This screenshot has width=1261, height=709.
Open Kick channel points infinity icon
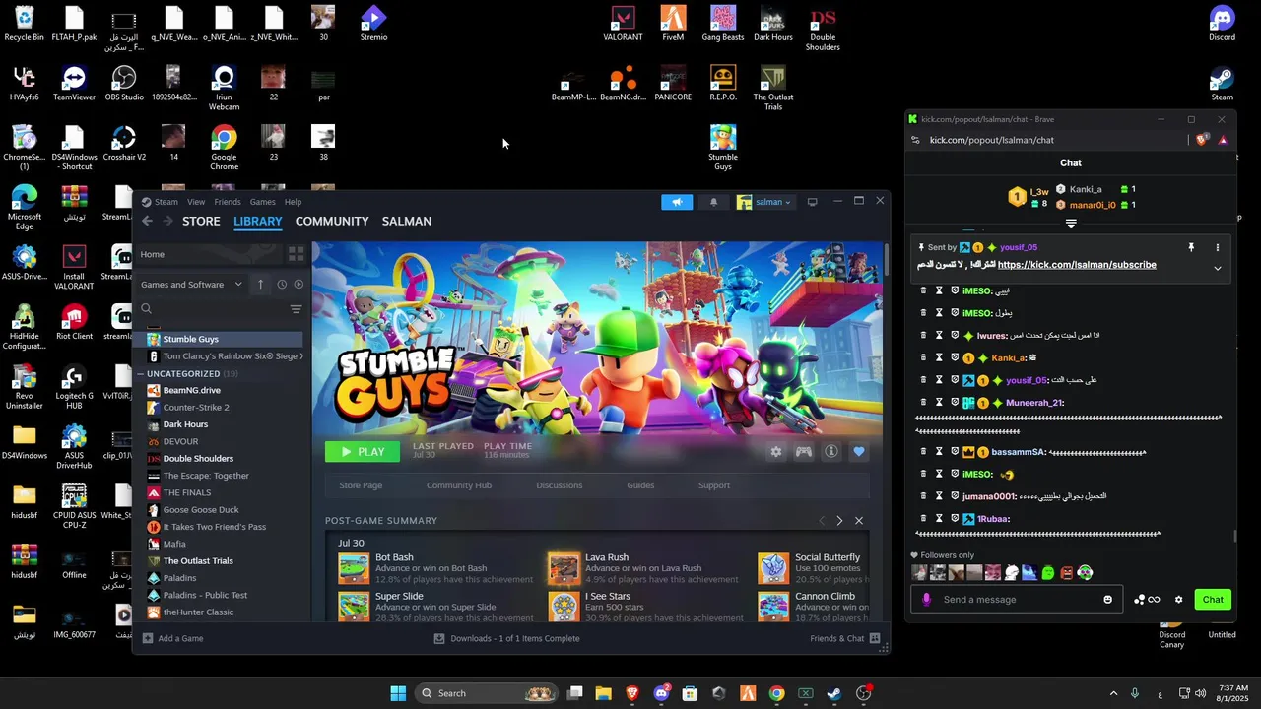pos(1147,600)
